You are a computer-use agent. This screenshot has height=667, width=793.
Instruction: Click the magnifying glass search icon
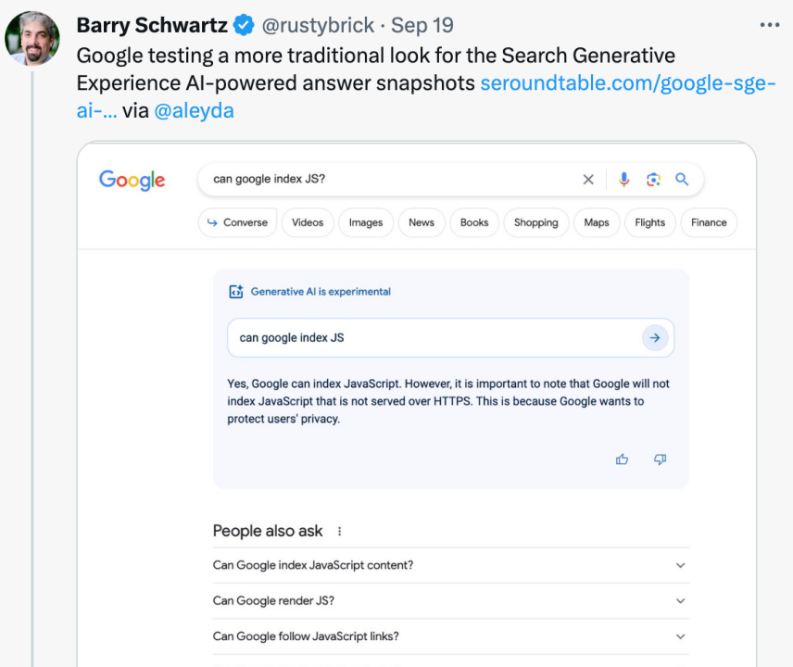pos(682,180)
